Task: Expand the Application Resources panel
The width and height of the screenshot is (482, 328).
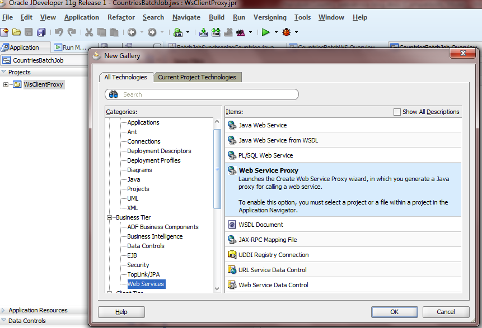Action: [x=4, y=310]
